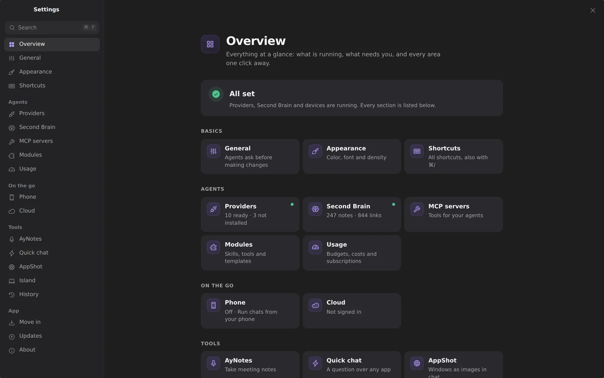The width and height of the screenshot is (604, 378).
Task: Click the MCP servers card wrench icon
Action: tap(417, 209)
